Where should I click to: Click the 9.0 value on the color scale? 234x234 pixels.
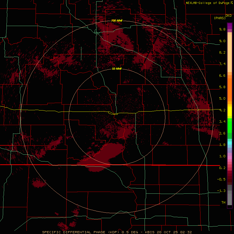coord(222,41)
